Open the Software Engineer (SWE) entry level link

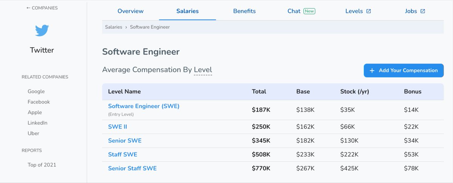(x=144, y=106)
